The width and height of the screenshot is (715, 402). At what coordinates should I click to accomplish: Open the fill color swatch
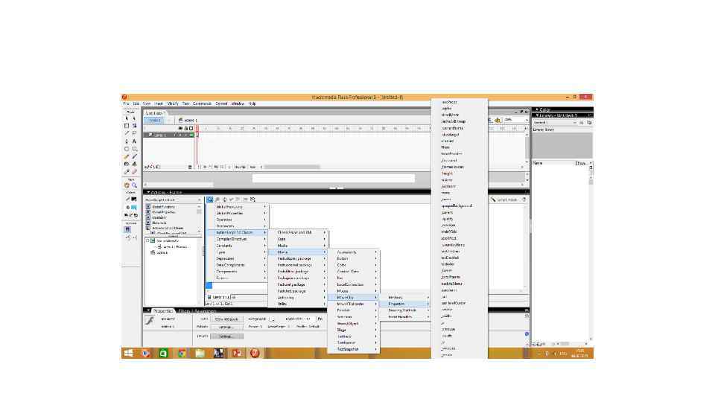point(134,208)
